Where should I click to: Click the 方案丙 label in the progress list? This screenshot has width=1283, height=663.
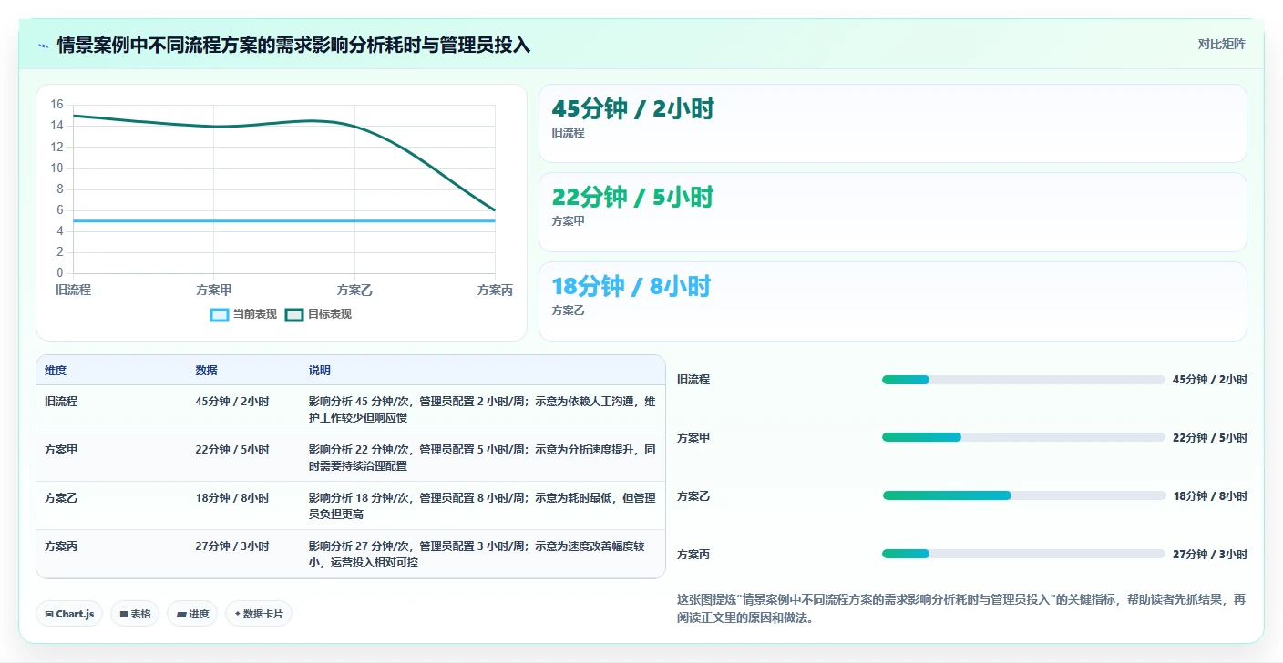click(693, 554)
